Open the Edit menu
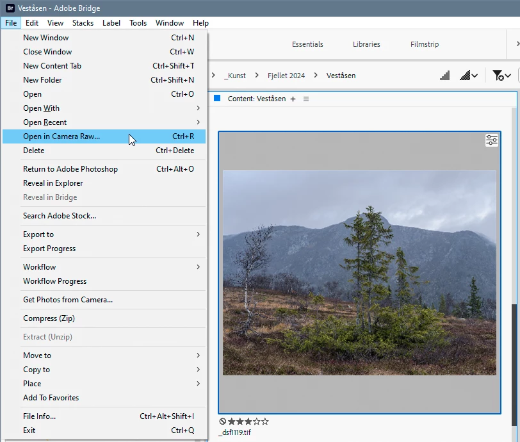Image resolution: width=520 pixels, height=442 pixels. [x=32, y=23]
